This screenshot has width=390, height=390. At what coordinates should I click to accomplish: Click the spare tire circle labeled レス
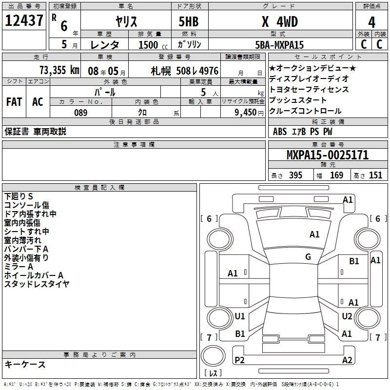tap(214, 358)
